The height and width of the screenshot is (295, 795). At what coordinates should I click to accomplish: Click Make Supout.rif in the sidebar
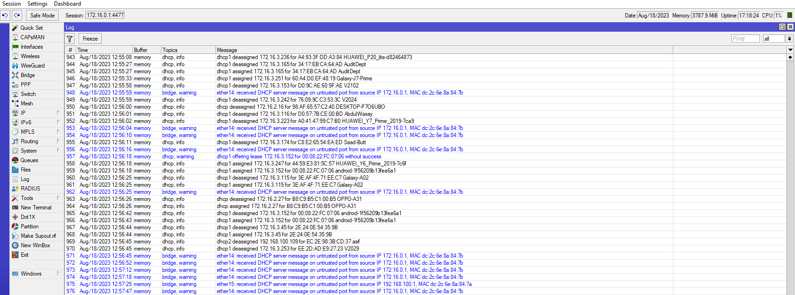coord(38,236)
